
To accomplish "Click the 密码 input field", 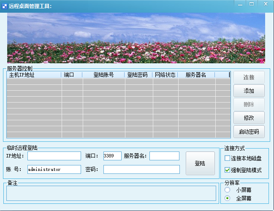I will pyautogui.click(x=141, y=169).
